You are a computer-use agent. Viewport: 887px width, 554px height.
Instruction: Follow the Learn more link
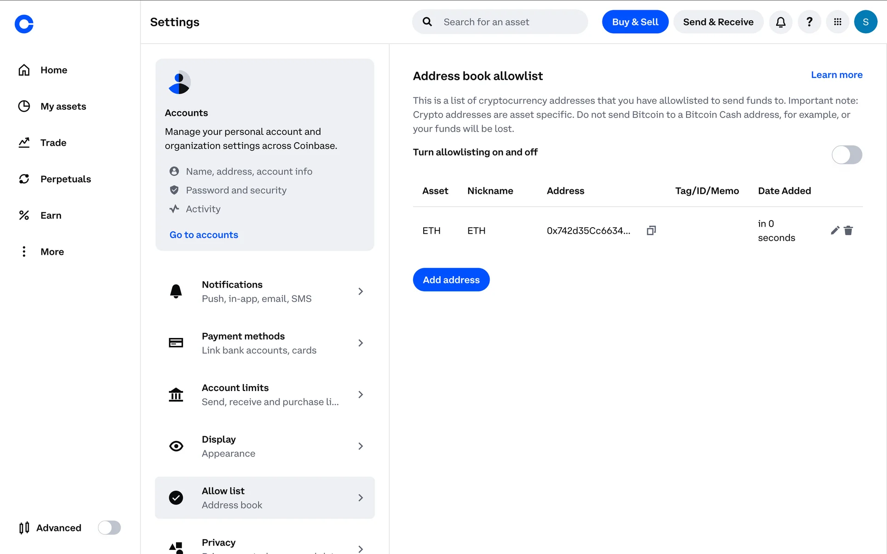click(x=837, y=75)
